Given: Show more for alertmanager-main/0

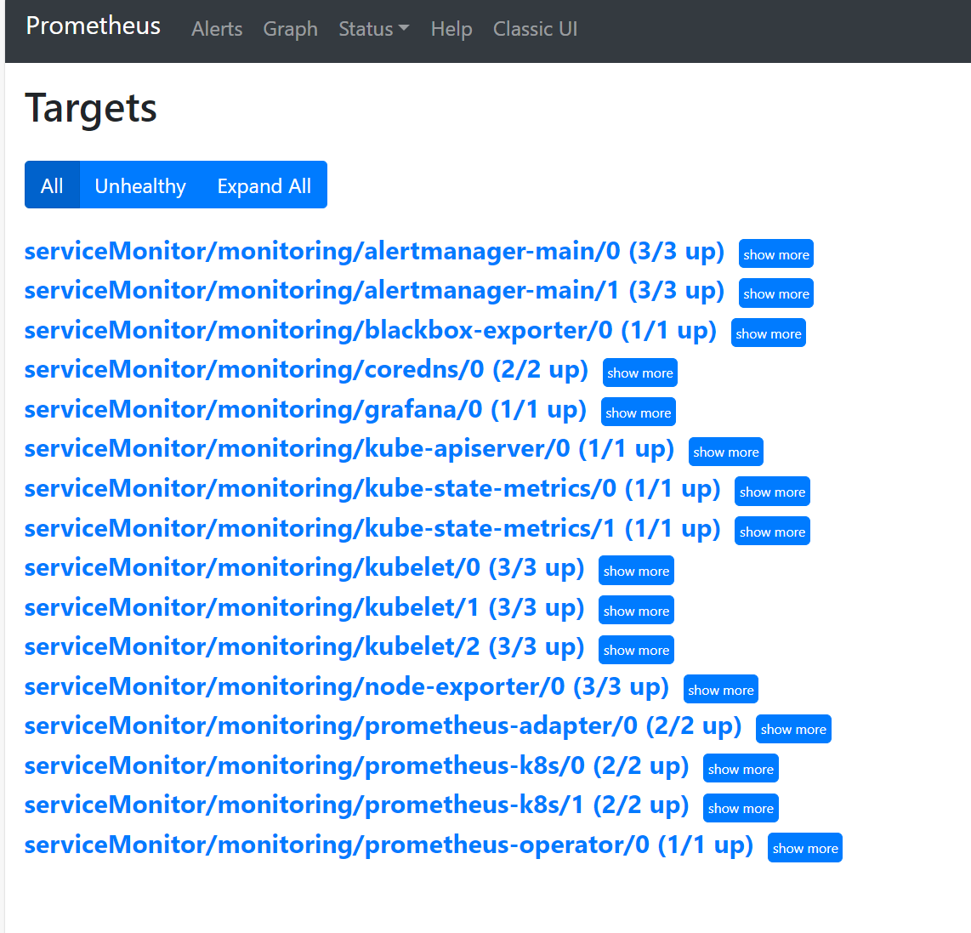Looking at the screenshot, I should [x=776, y=254].
